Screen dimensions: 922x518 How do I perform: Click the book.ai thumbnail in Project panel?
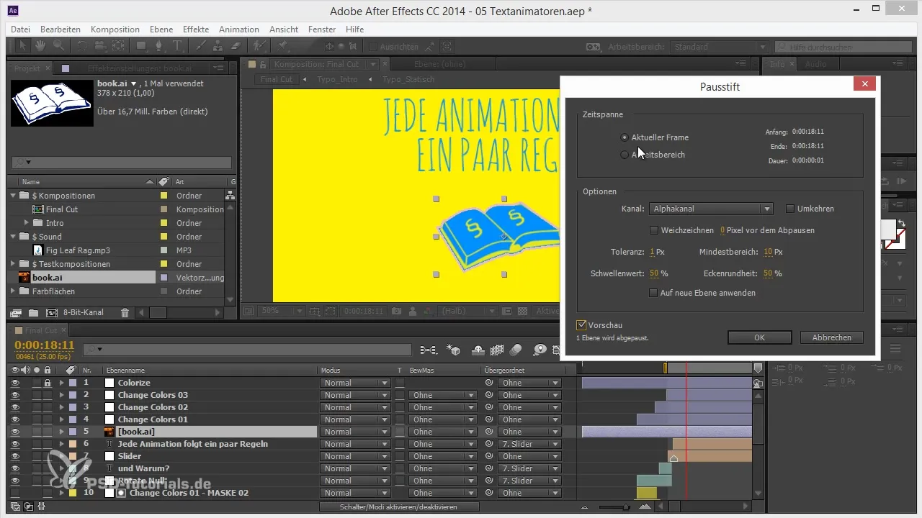click(x=52, y=101)
